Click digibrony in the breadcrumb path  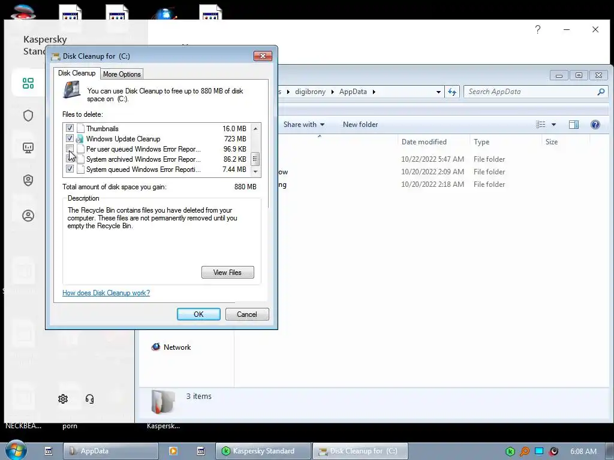(x=310, y=92)
